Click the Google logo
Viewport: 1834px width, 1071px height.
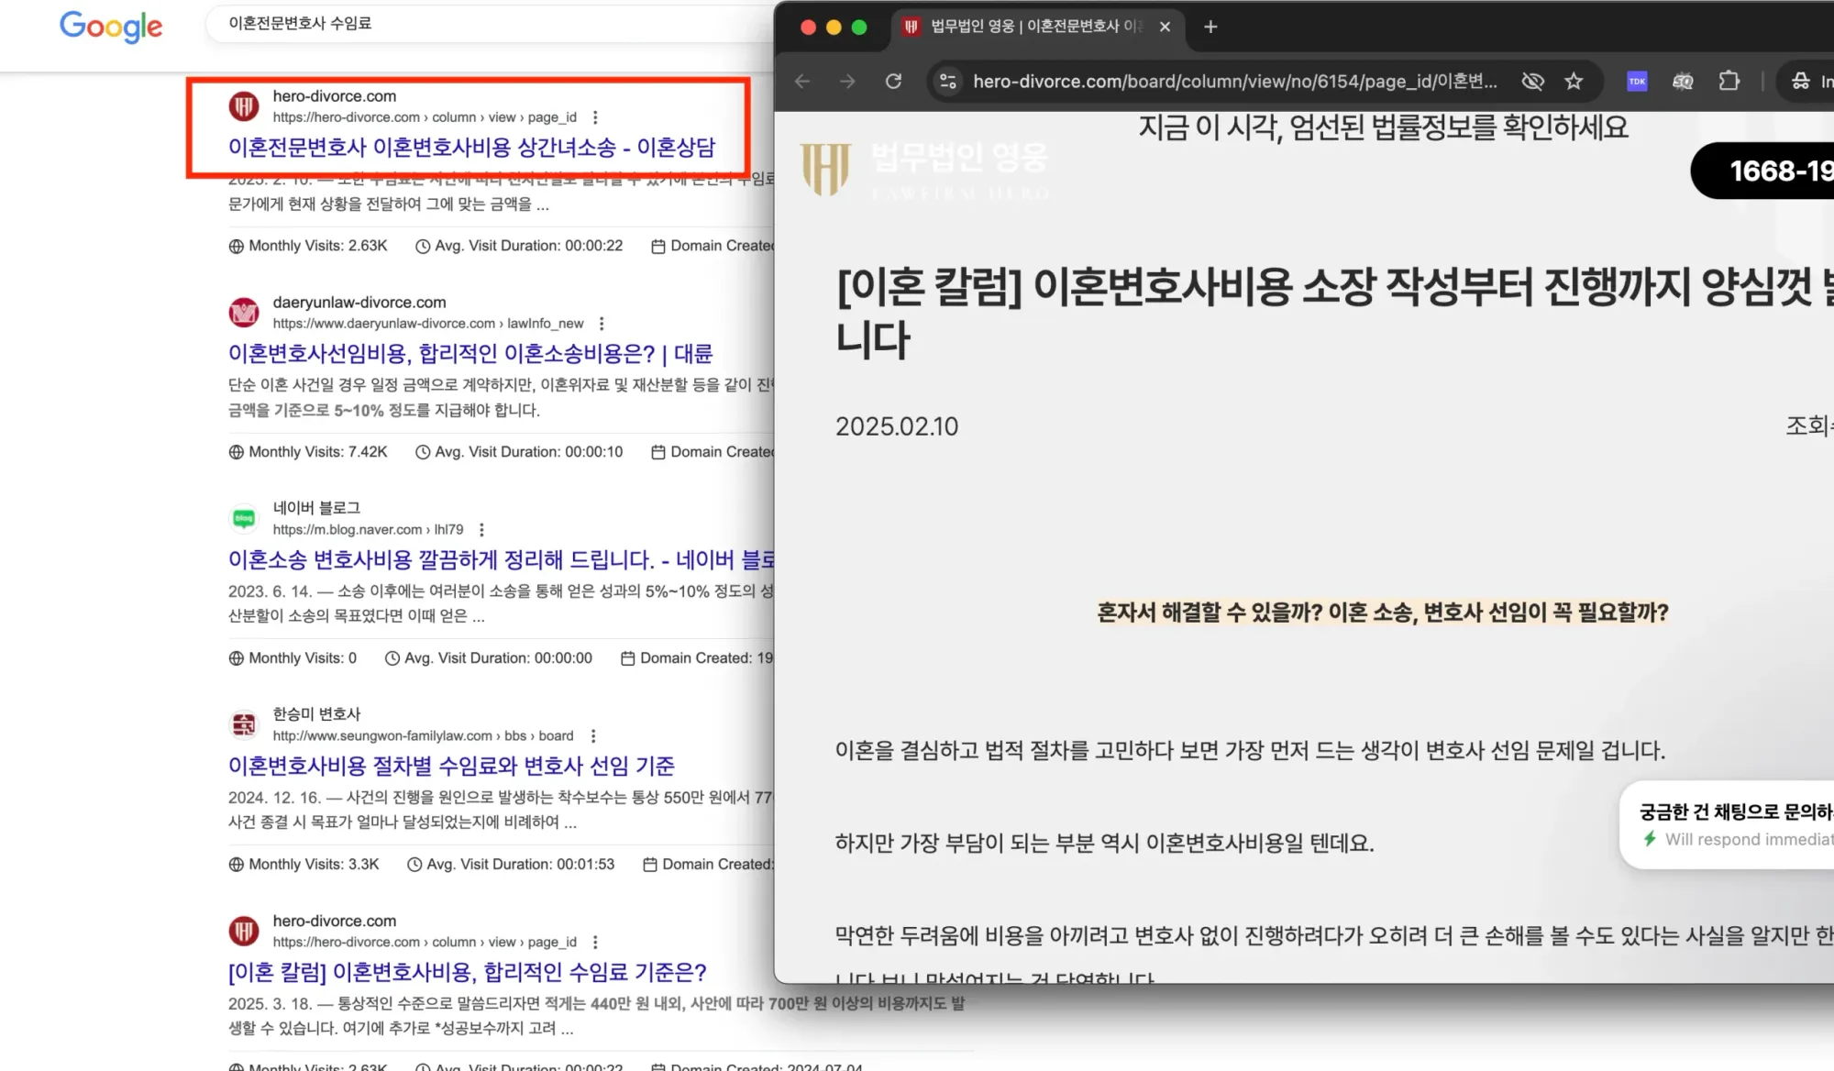pyautogui.click(x=110, y=28)
